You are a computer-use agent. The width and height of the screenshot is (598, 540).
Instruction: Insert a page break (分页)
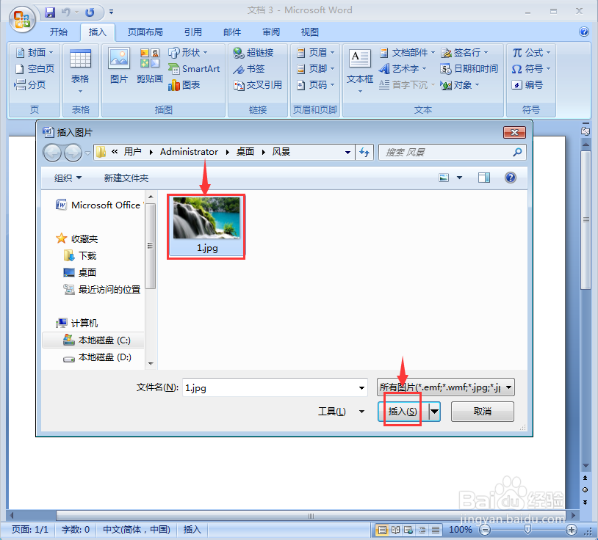coord(30,84)
